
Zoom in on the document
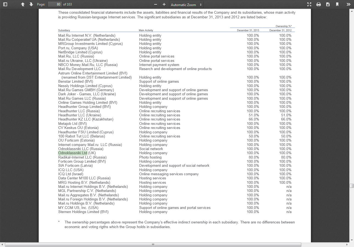click(164, 4)
